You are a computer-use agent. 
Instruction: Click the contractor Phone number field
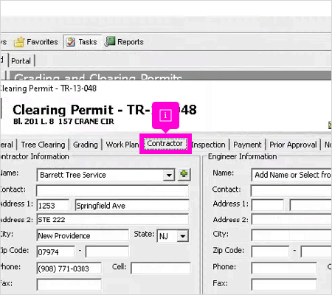pos(69,268)
